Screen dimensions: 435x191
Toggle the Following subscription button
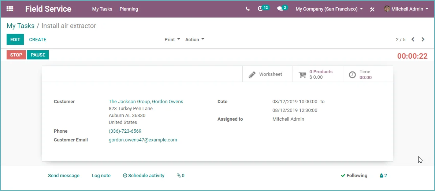coord(354,176)
